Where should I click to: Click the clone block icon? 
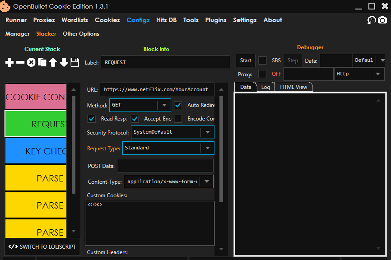click(42, 63)
